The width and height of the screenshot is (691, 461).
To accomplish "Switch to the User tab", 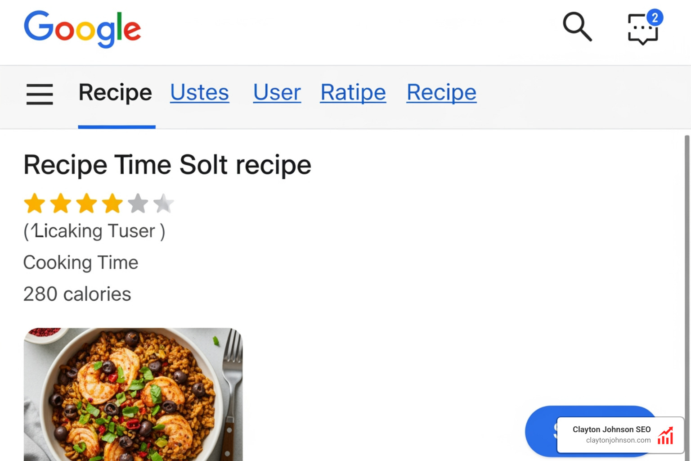I will click(x=277, y=92).
